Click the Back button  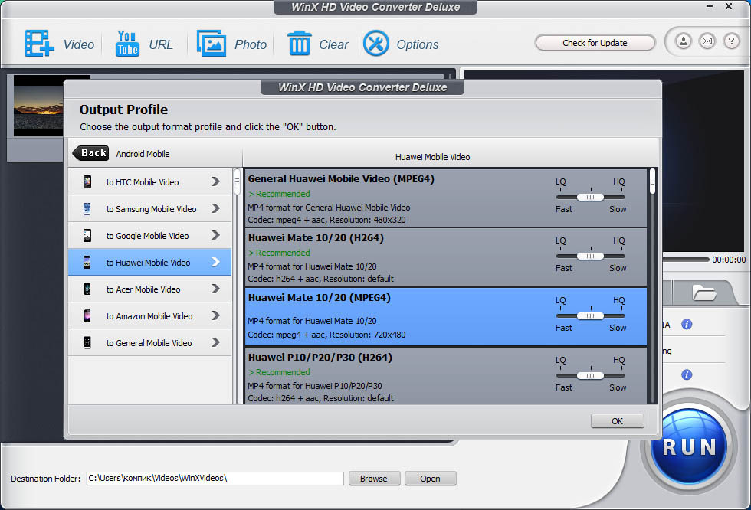click(x=90, y=153)
